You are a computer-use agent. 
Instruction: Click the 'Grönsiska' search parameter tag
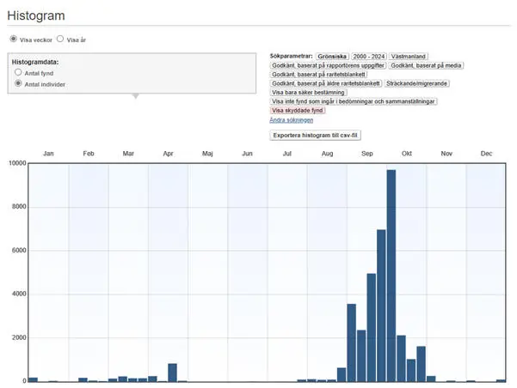pos(332,56)
